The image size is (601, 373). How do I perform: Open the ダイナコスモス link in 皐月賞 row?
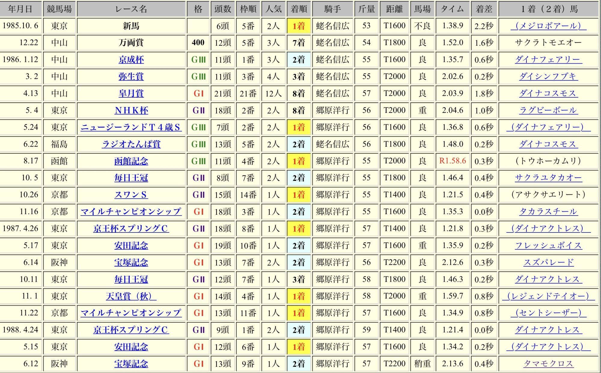pyautogui.click(x=548, y=93)
